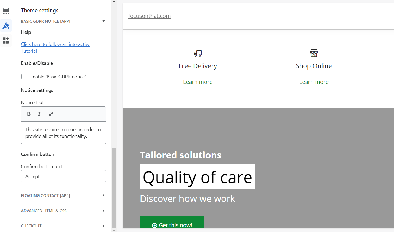Open the Add apps blocks icon
394x232 pixels.
6,41
